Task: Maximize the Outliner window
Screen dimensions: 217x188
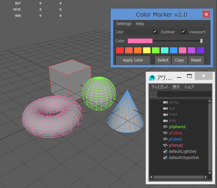Action: click(x=189, y=76)
